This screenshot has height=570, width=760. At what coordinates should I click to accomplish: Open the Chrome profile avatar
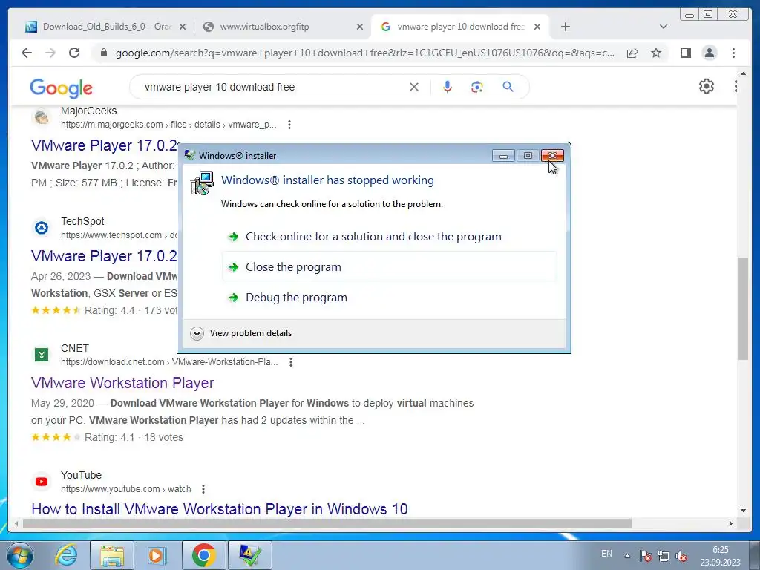[709, 53]
